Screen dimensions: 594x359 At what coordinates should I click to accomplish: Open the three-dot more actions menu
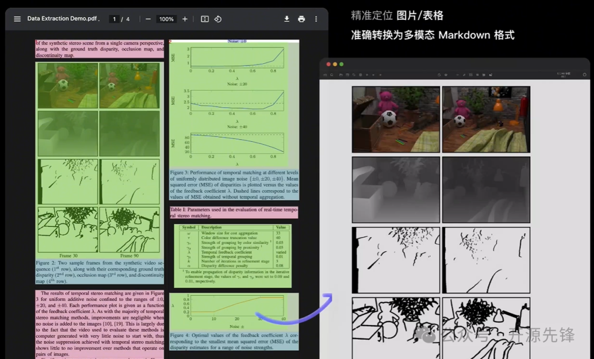click(316, 19)
